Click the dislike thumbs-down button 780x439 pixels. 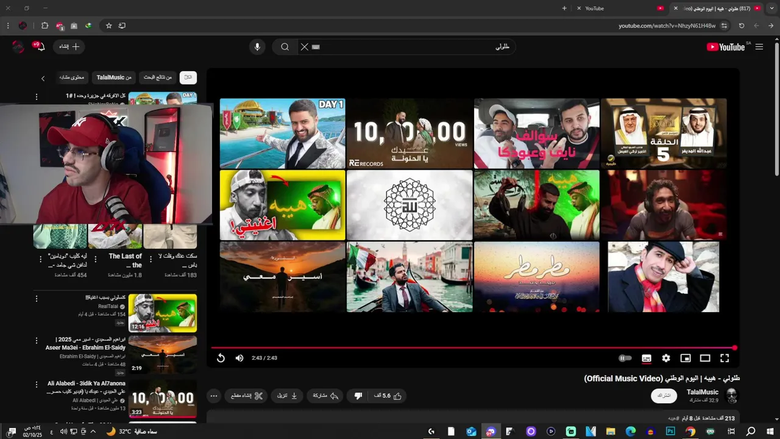coord(358,396)
